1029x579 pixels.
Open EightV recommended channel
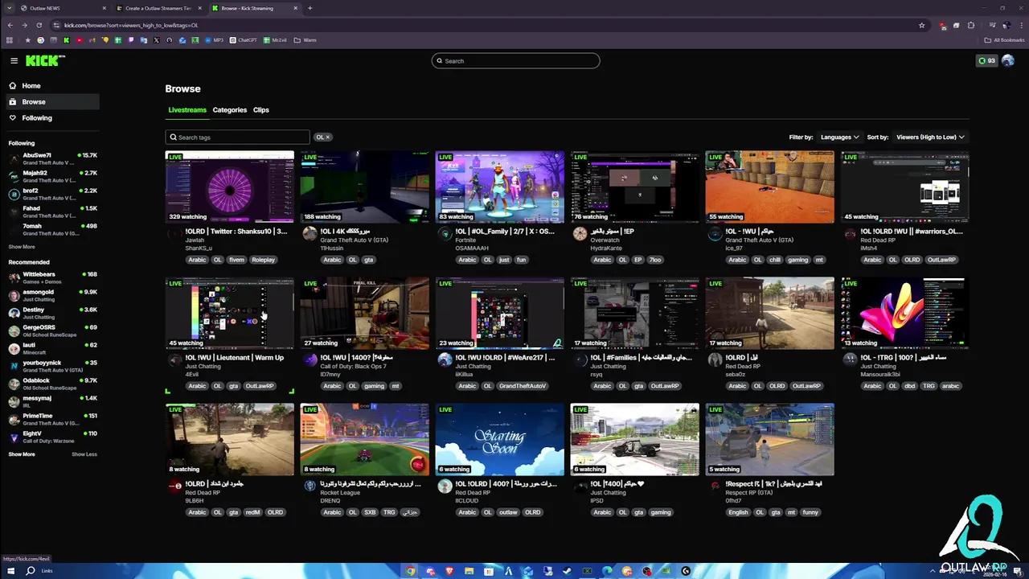[52, 437]
